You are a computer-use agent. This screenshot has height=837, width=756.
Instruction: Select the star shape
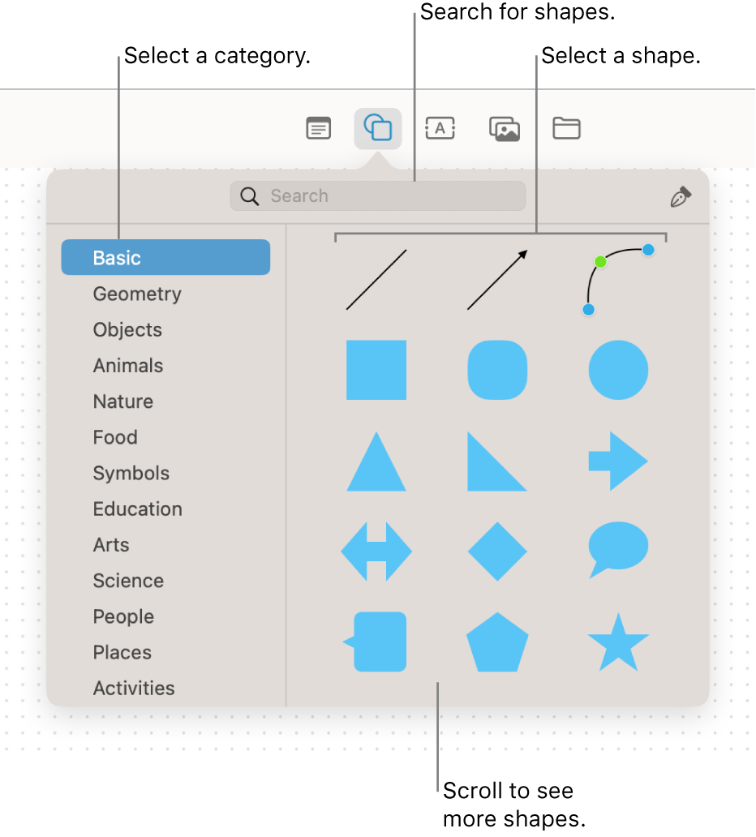618,640
